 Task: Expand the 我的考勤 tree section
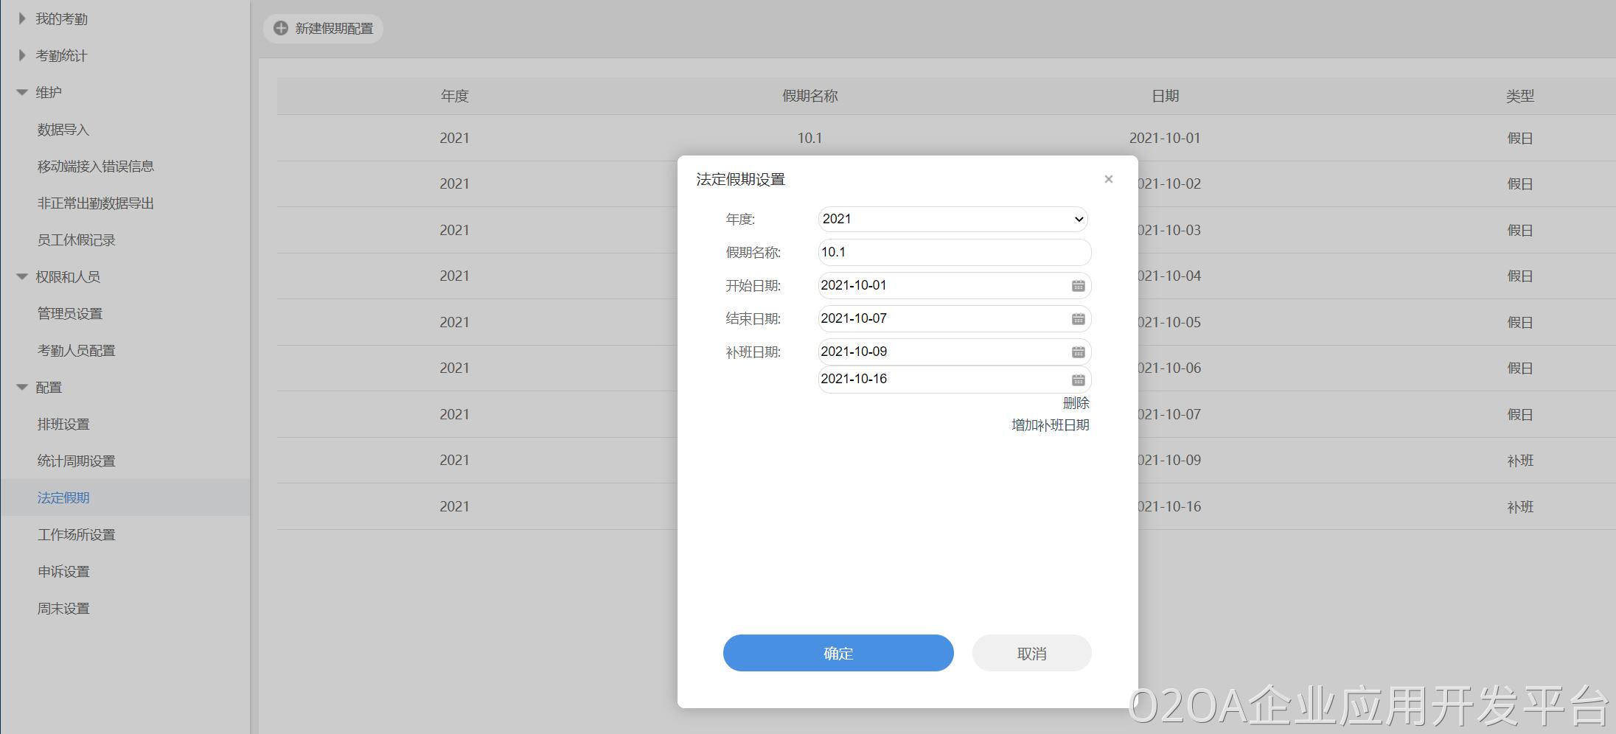pos(22,18)
